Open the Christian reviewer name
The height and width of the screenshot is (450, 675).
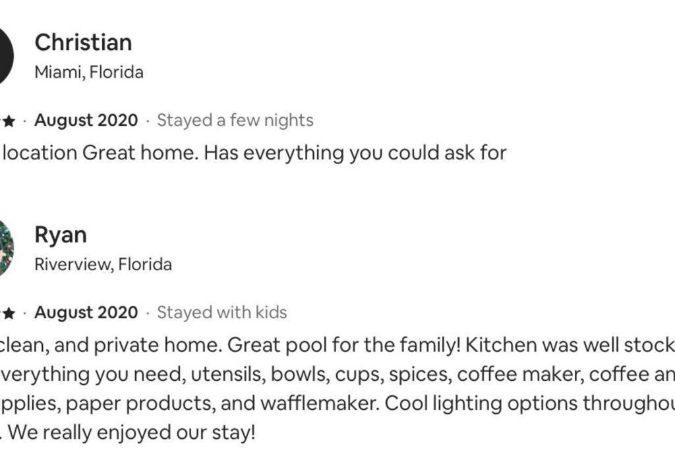point(83,43)
